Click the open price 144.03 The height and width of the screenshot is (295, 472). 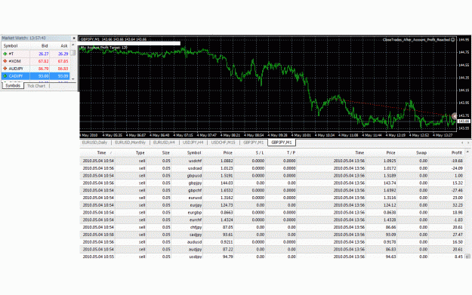(x=227, y=183)
